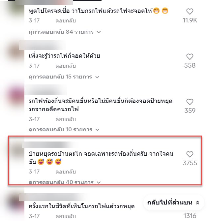This screenshot has width=207, height=221.
Task: Reply to the 11.9K-like comment
Action: tap(66, 21)
